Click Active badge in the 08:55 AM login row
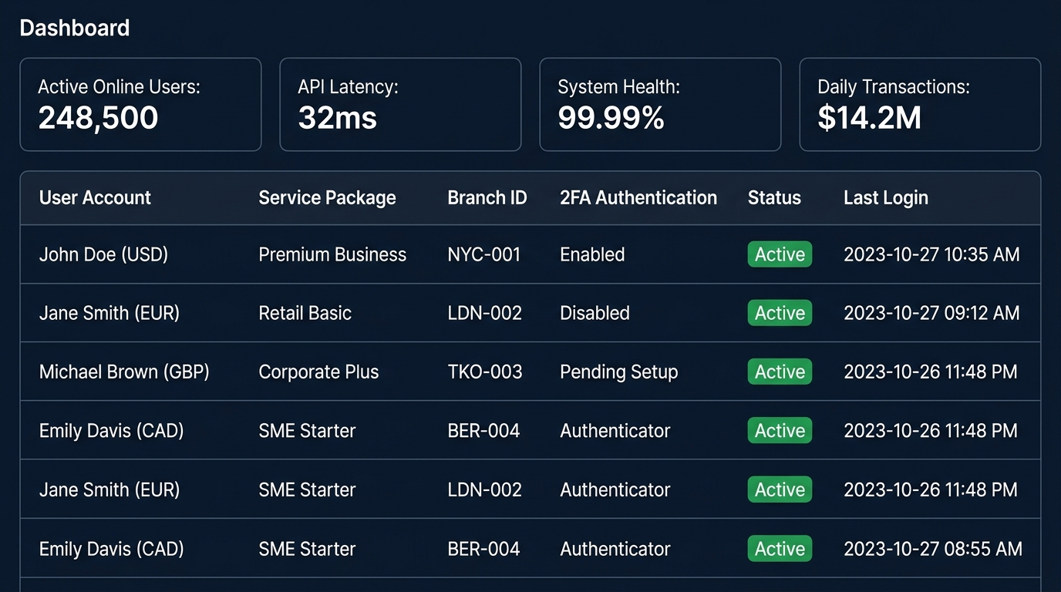Screen dimensions: 1061x592 [x=780, y=549]
